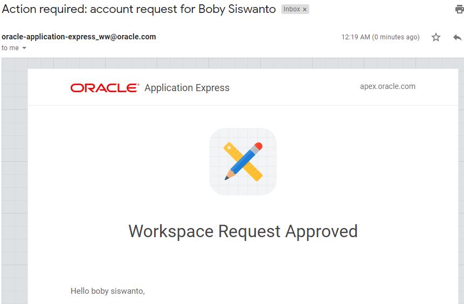This screenshot has width=464, height=304.
Task: Click sender address oracle-application-express_ww@oracle.com
Action: point(79,37)
